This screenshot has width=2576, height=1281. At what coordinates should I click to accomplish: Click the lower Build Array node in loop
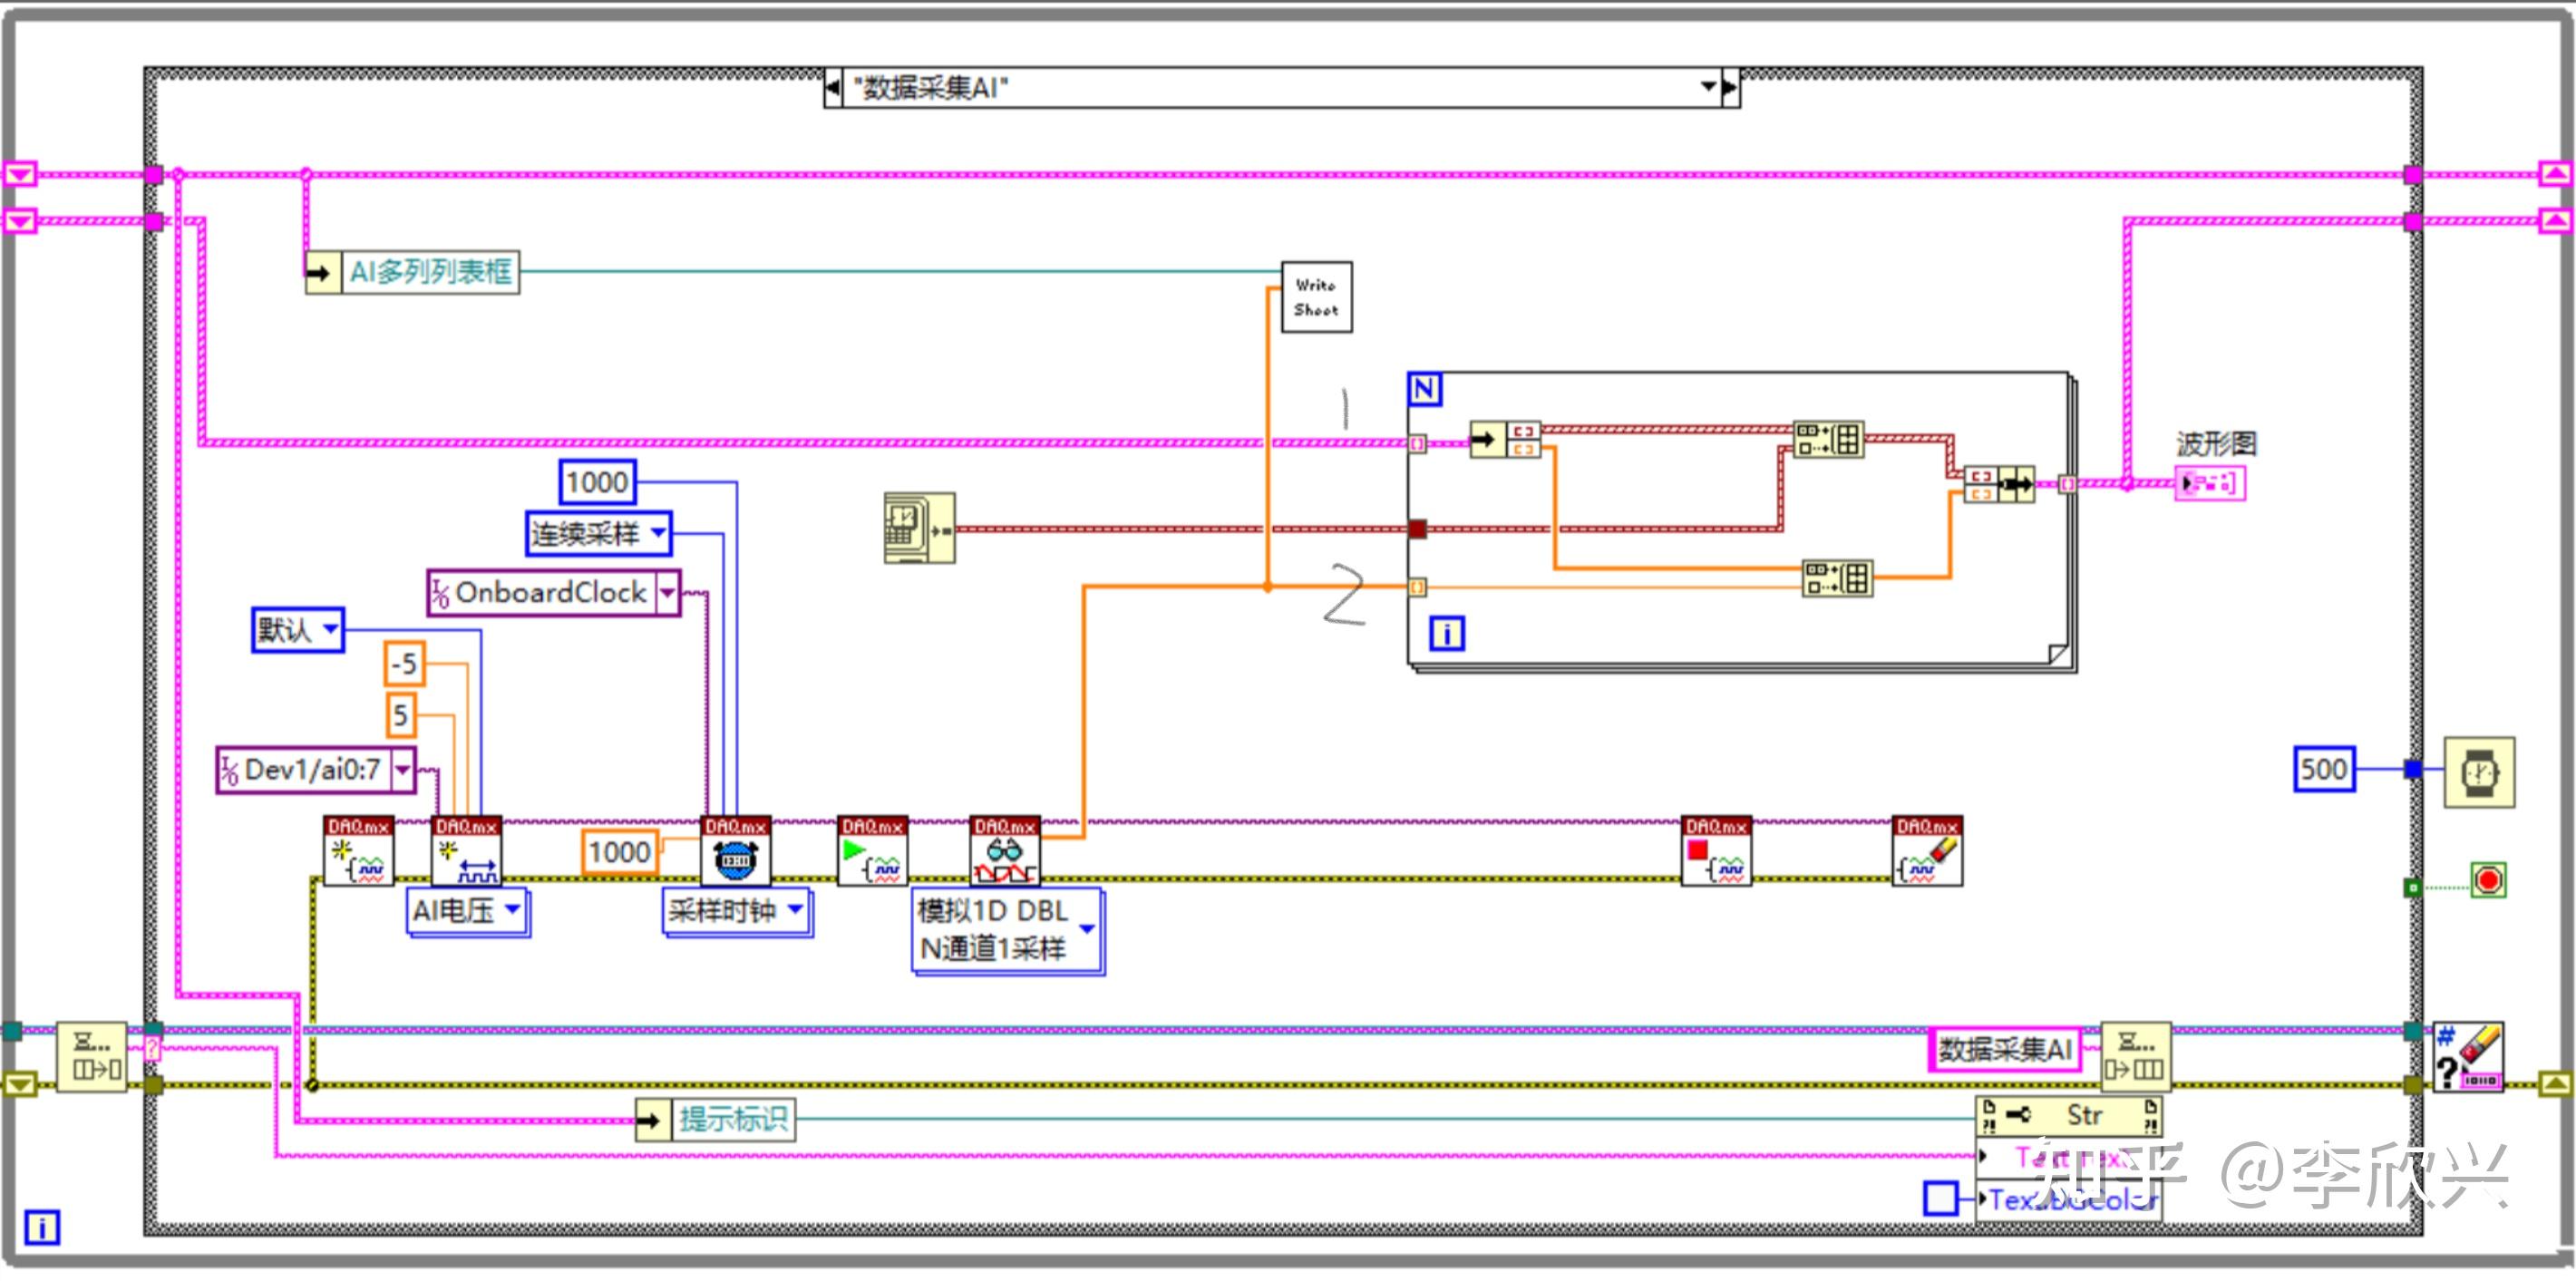[1838, 578]
